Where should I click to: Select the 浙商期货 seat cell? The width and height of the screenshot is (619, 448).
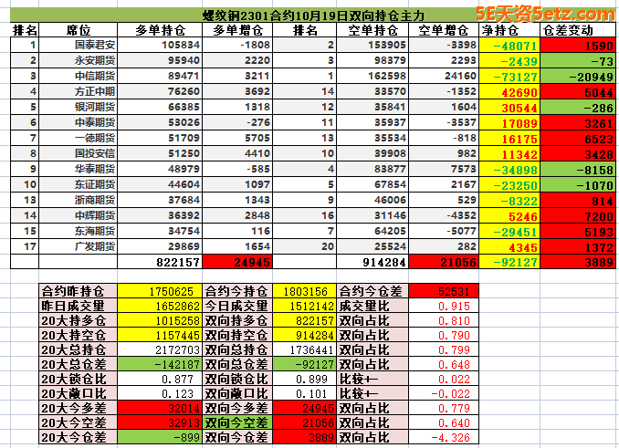click(79, 200)
